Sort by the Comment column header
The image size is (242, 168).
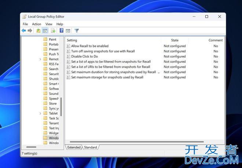216,40
